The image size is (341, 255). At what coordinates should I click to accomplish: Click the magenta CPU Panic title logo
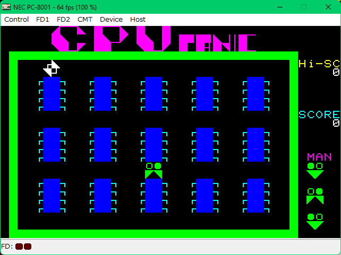point(154,39)
